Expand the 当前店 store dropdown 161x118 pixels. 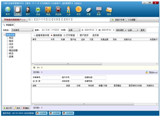22,30
